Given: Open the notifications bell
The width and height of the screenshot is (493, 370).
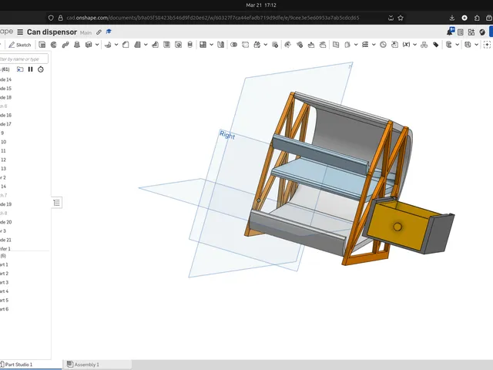Looking at the screenshot, I should tap(450, 32).
